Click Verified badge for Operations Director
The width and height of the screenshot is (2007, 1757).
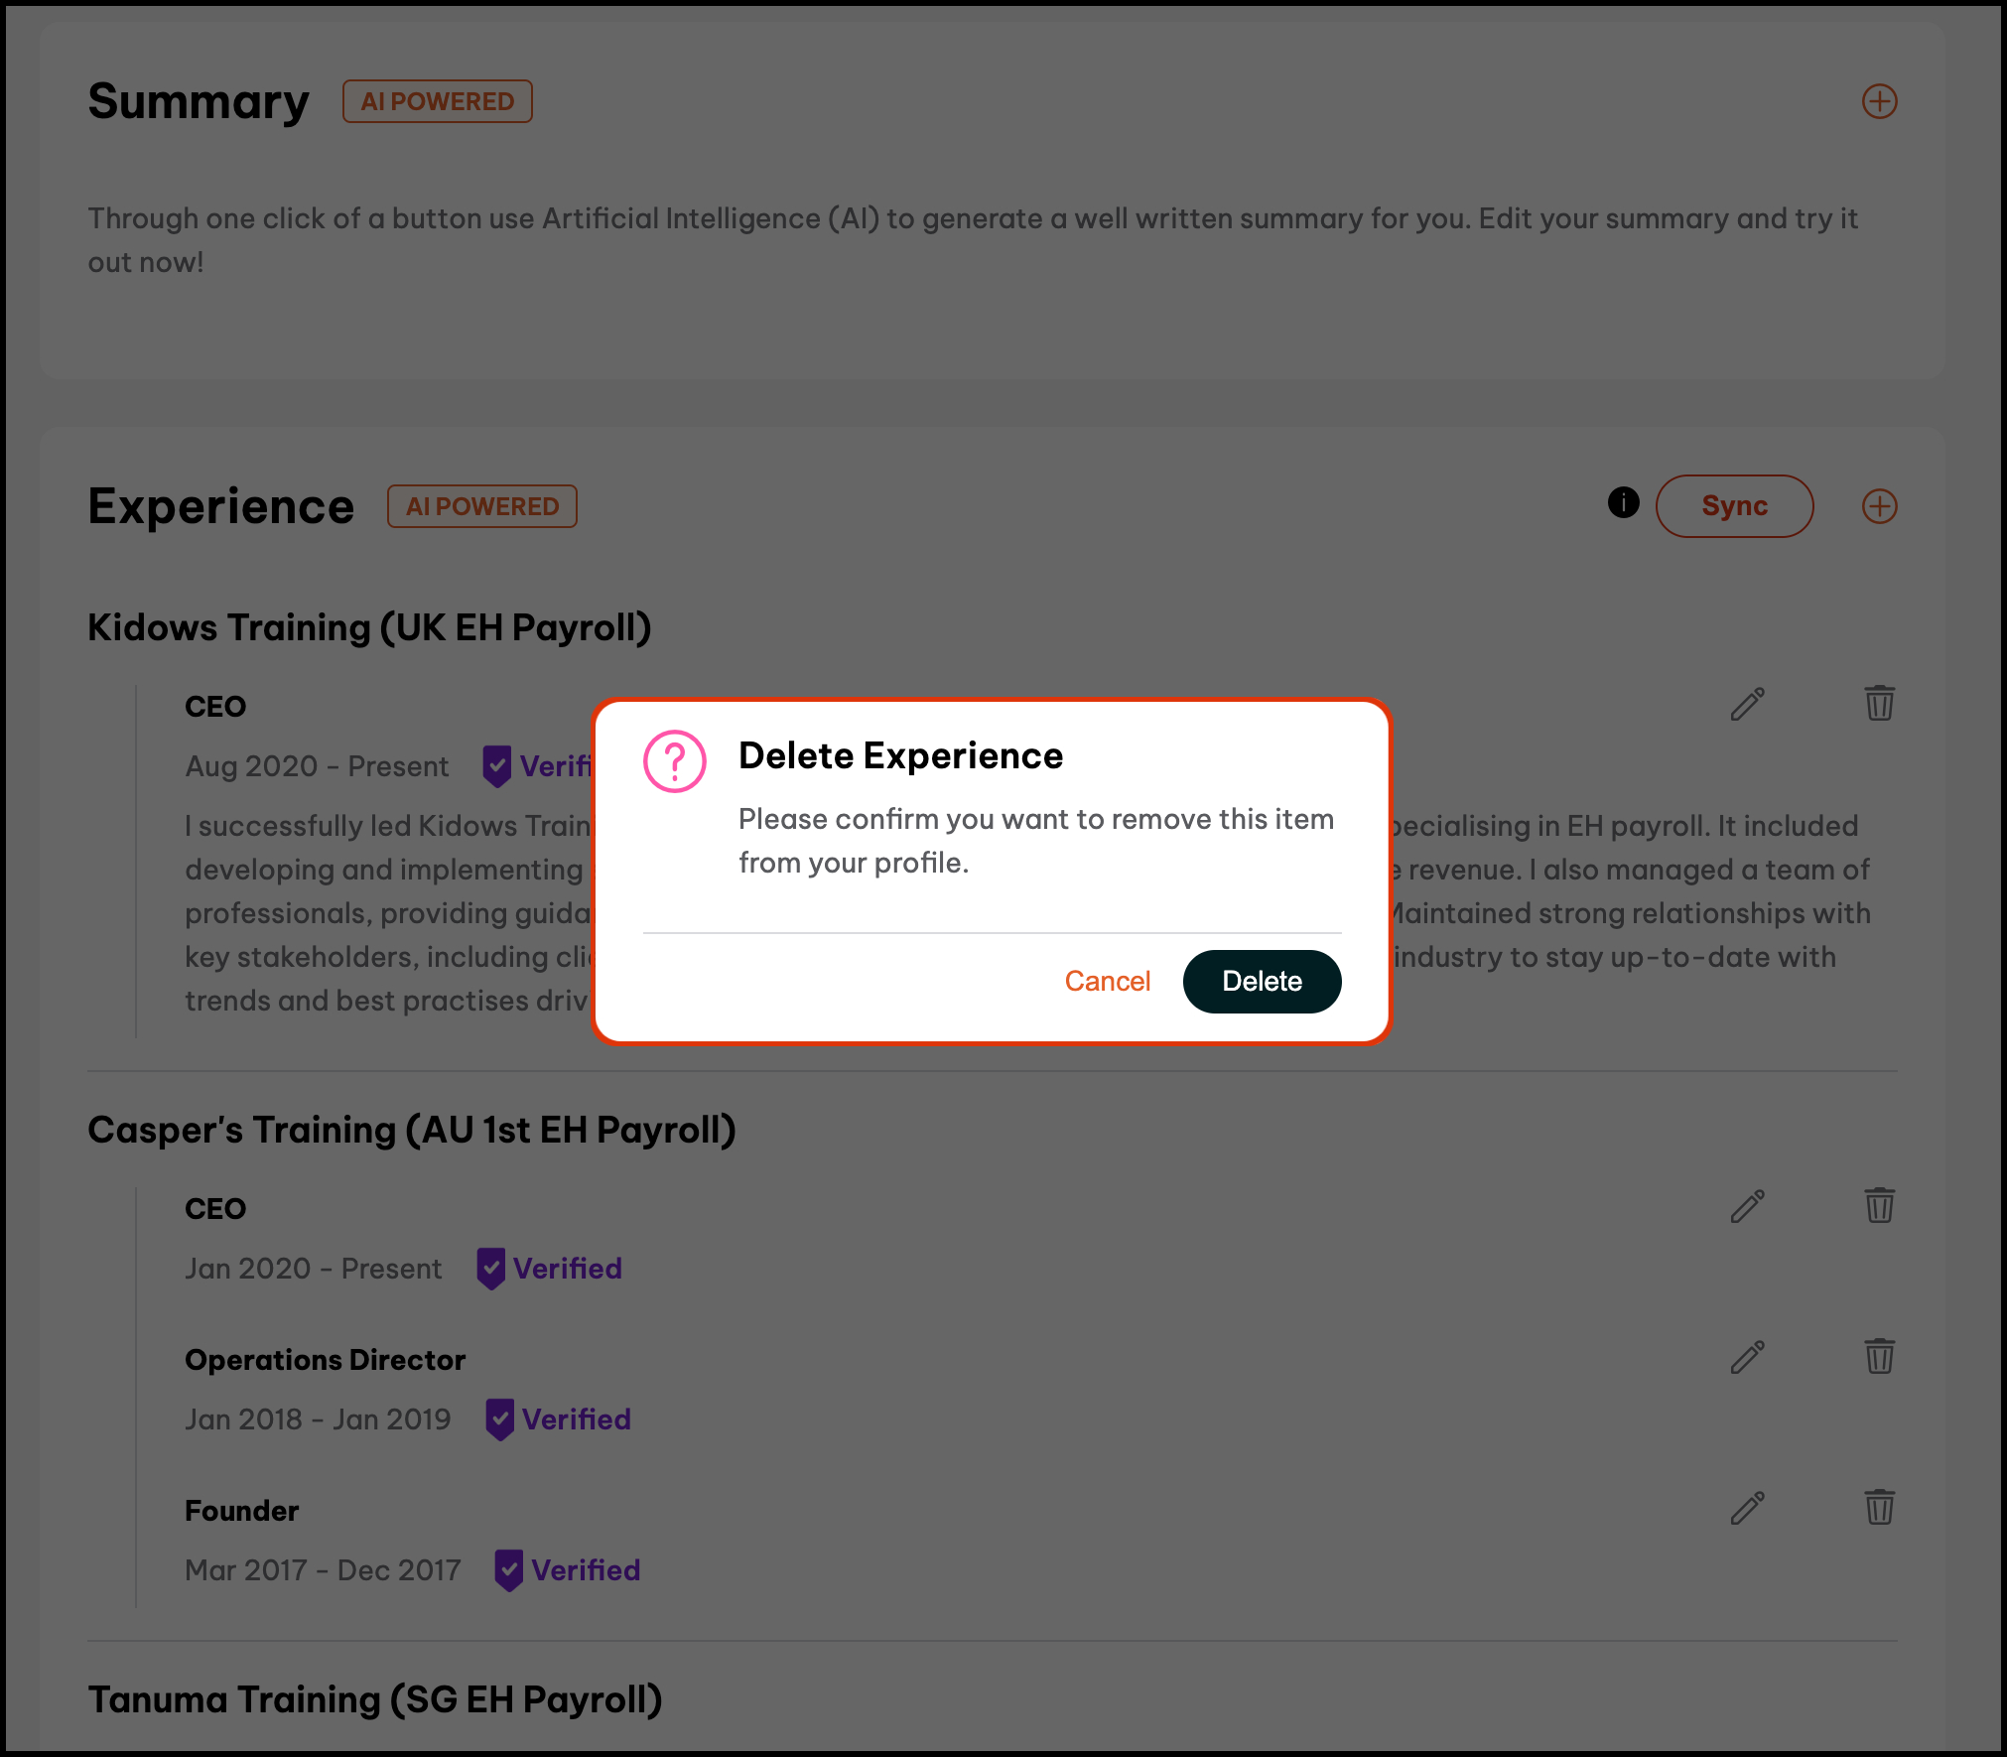(559, 1419)
